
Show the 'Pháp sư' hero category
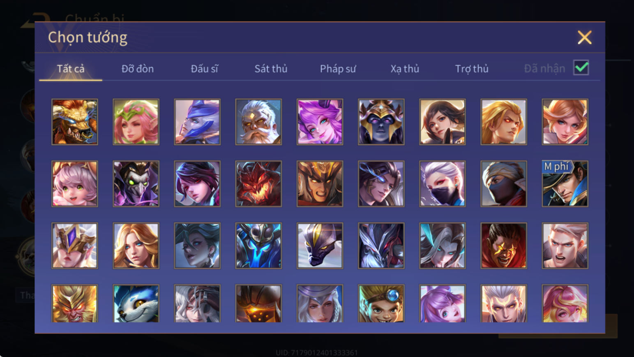(x=338, y=69)
